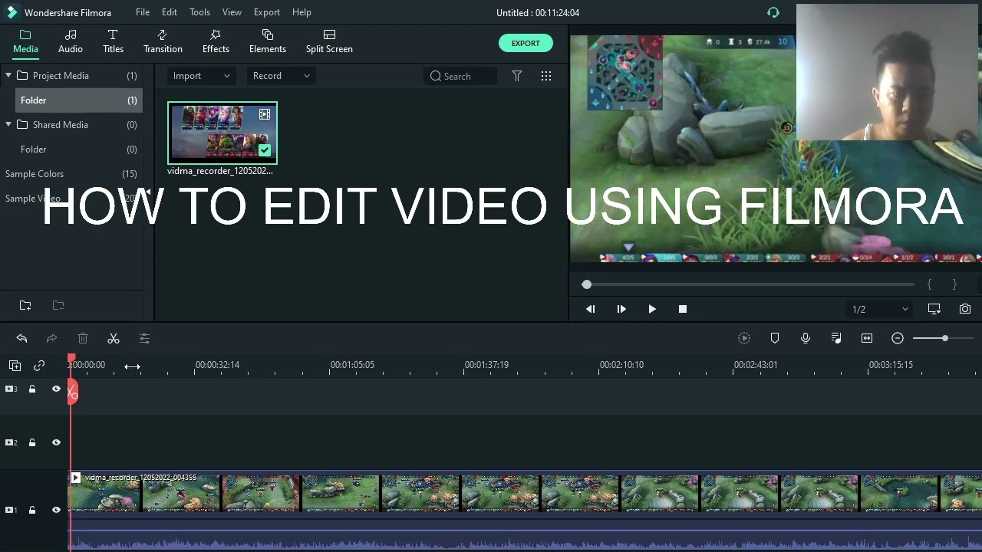Select the vidma_recorder clip on timeline

pos(526,511)
